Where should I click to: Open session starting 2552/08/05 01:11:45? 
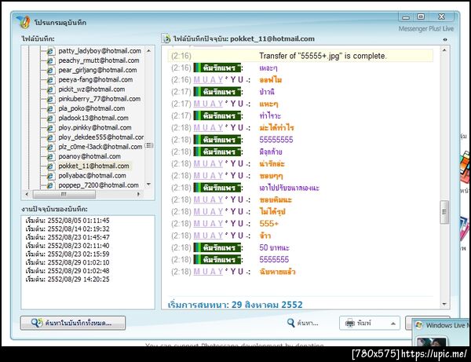(68, 221)
